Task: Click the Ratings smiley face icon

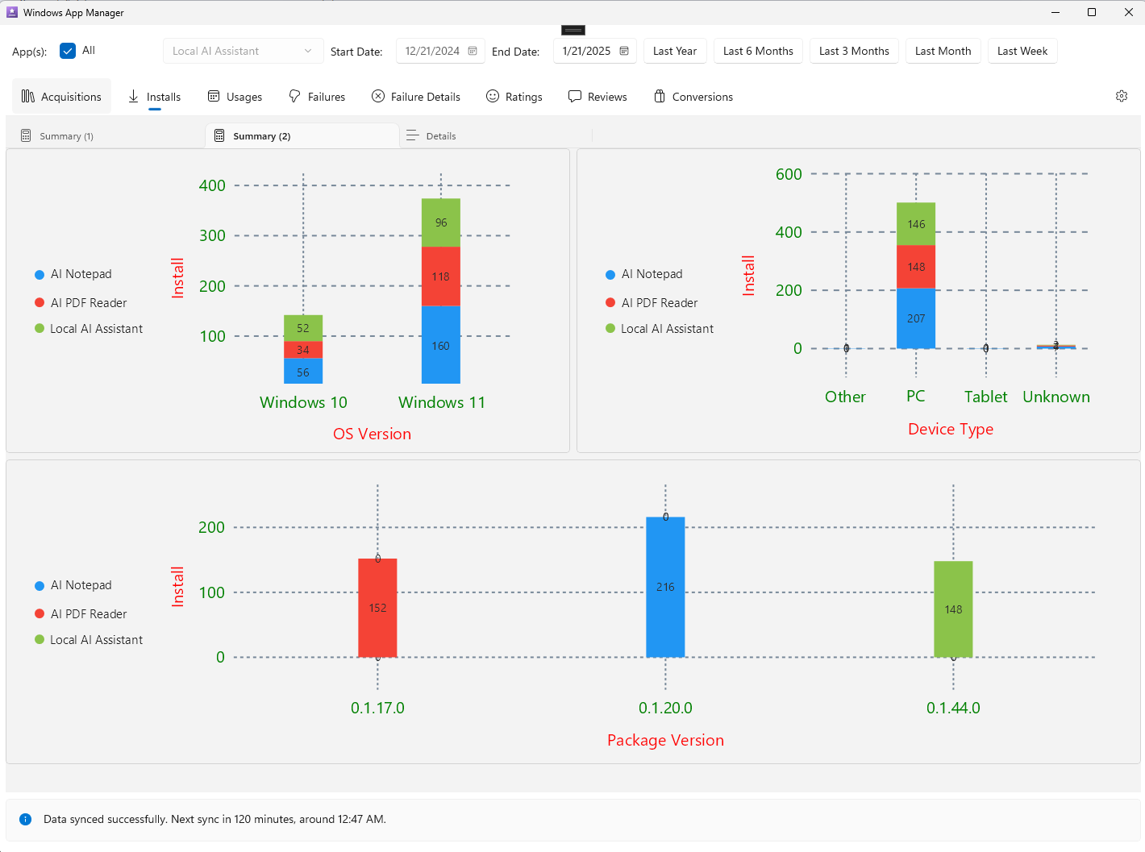Action: (x=493, y=96)
